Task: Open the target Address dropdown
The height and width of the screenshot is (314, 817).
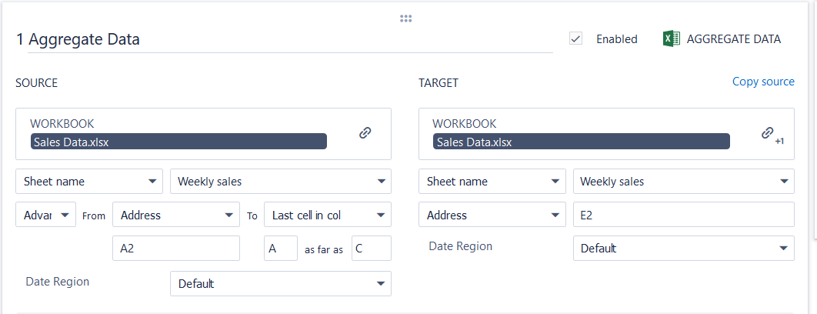Action: click(x=492, y=215)
